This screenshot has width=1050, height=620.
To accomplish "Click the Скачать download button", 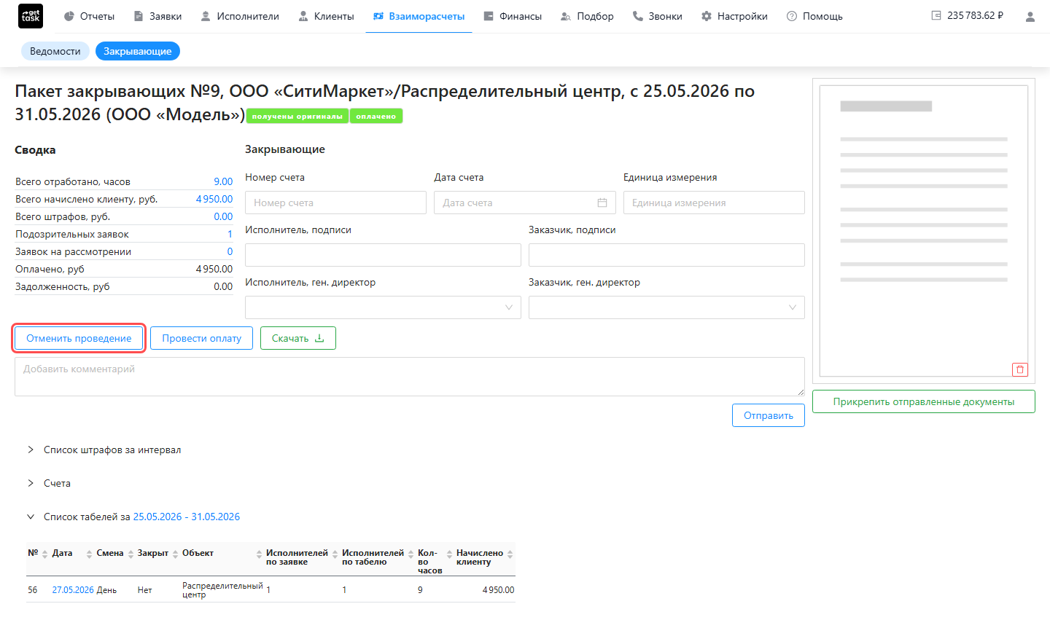I will click(298, 338).
